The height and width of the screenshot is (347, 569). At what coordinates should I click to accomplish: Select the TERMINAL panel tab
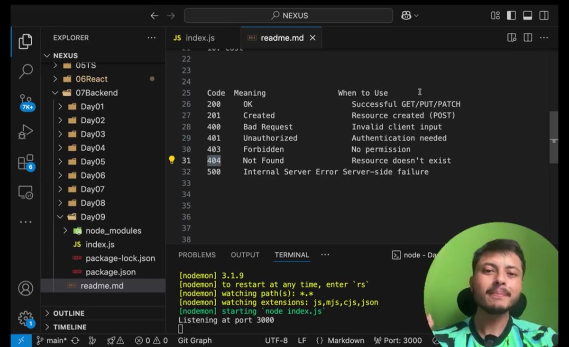[x=292, y=255]
